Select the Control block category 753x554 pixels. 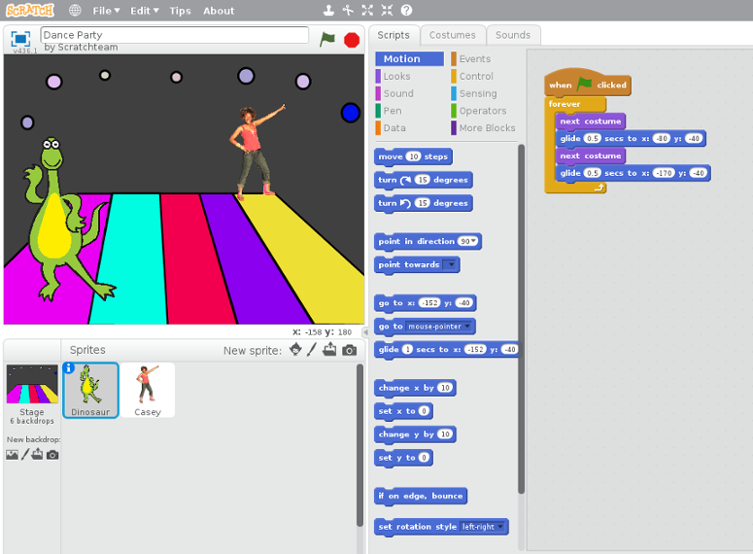pos(476,76)
